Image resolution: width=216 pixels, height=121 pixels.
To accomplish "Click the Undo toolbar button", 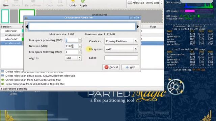I will [73, 4].
